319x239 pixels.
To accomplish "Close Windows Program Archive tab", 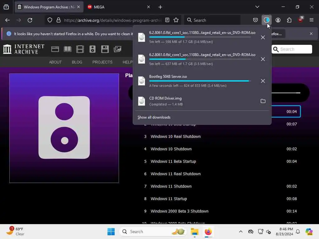I will point(79,7).
